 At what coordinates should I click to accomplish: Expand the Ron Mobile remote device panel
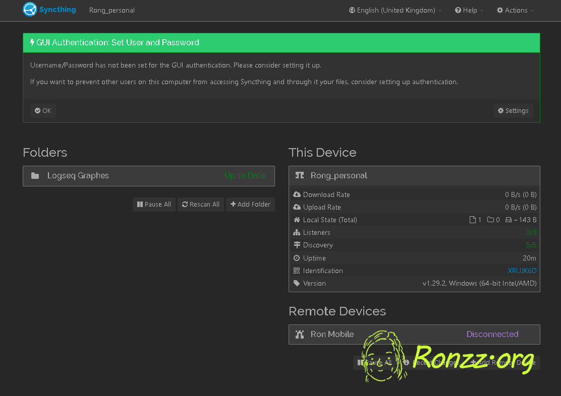pyautogui.click(x=414, y=335)
